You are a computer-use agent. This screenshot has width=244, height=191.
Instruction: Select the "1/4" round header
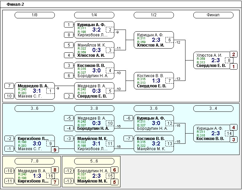point(94,15)
